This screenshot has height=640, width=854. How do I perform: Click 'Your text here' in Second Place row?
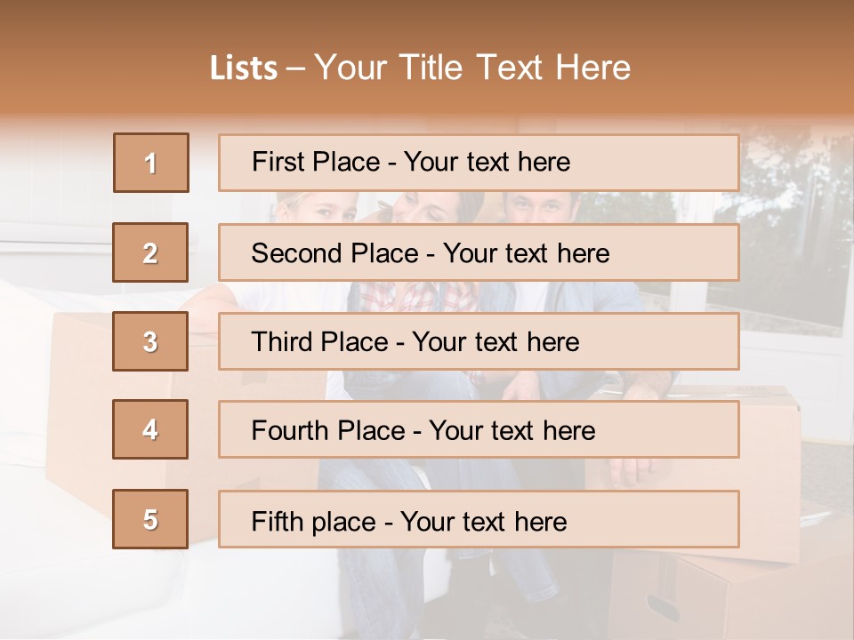coord(526,253)
